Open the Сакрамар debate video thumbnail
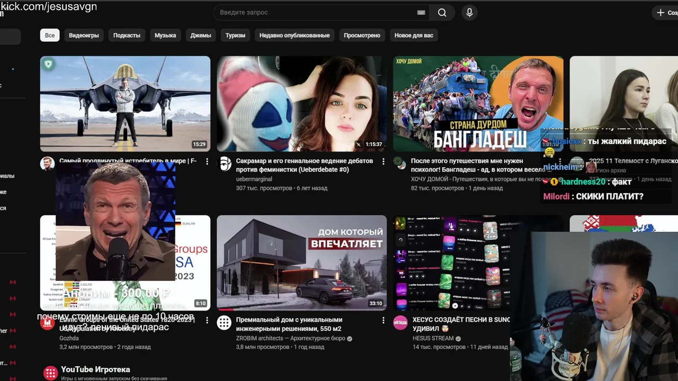Viewport: 678px width, 381px height. (301, 104)
